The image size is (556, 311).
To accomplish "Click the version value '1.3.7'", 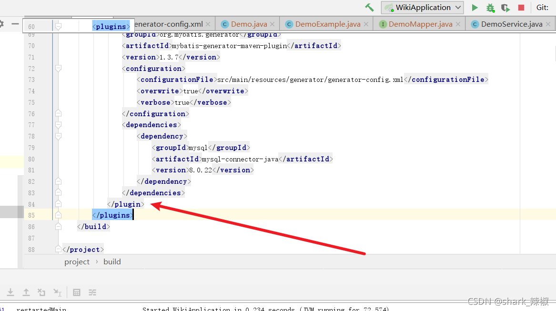I will [169, 57].
